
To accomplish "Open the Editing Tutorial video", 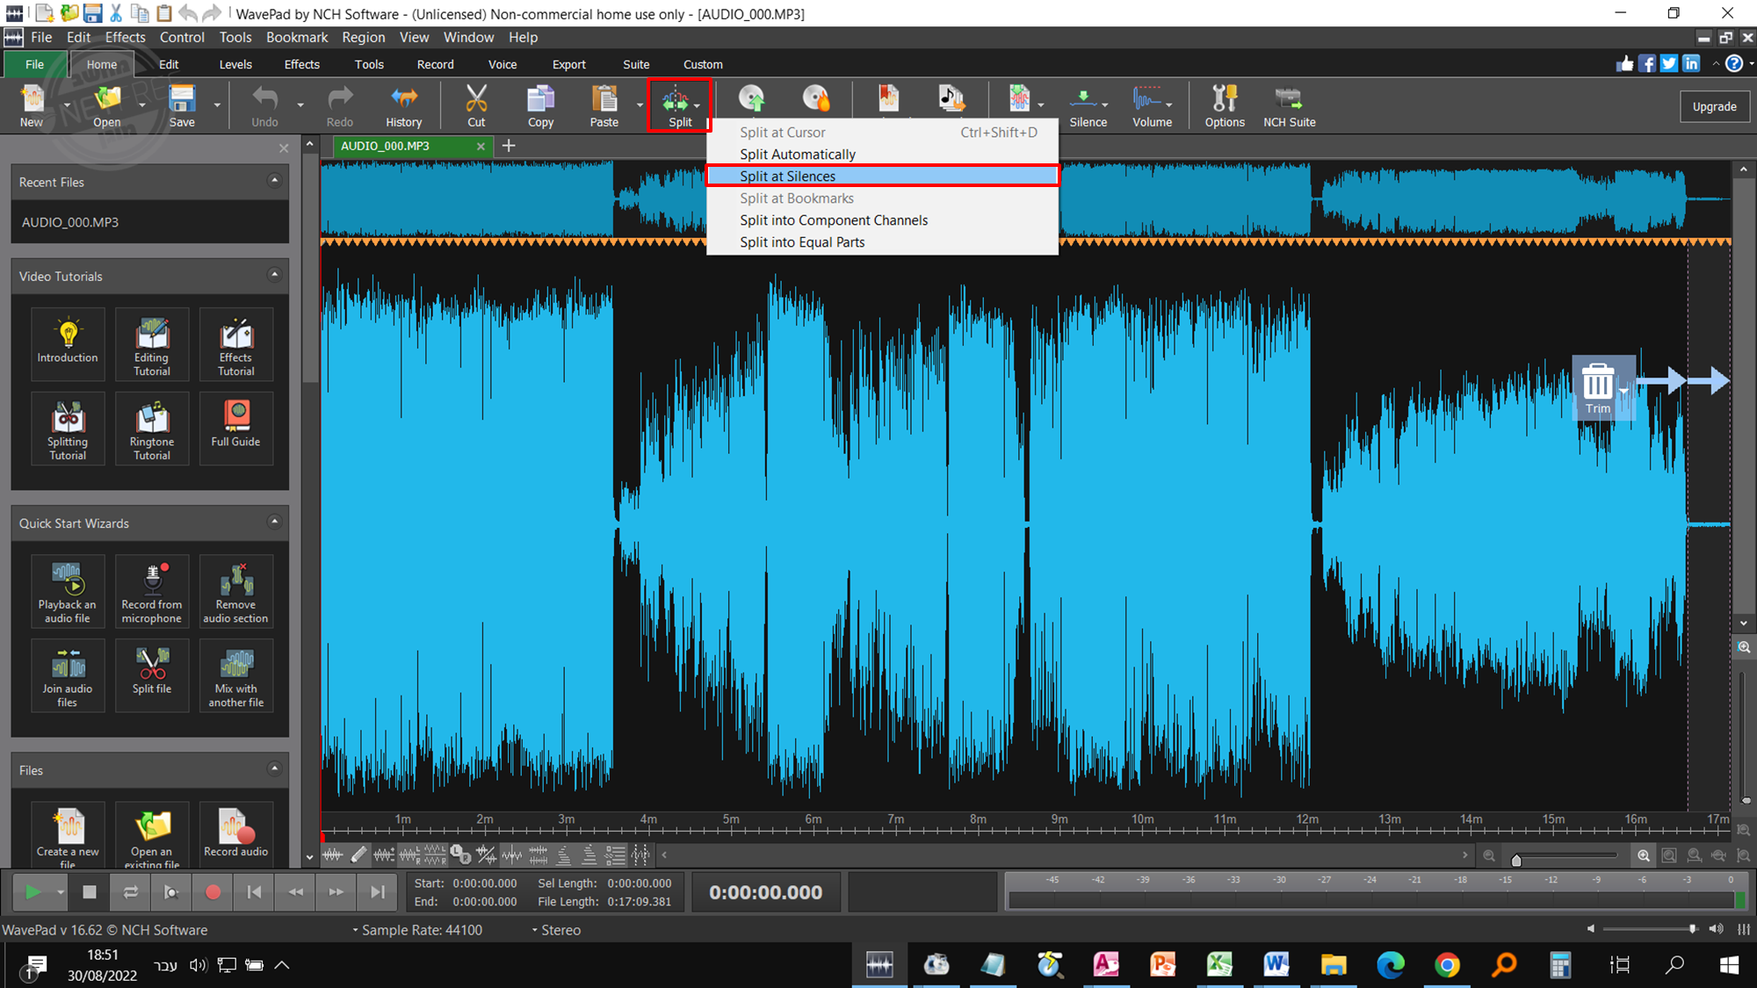I will coord(152,343).
